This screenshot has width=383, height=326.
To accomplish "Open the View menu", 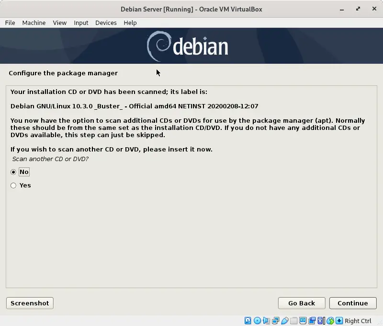I will pyautogui.click(x=59, y=23).
